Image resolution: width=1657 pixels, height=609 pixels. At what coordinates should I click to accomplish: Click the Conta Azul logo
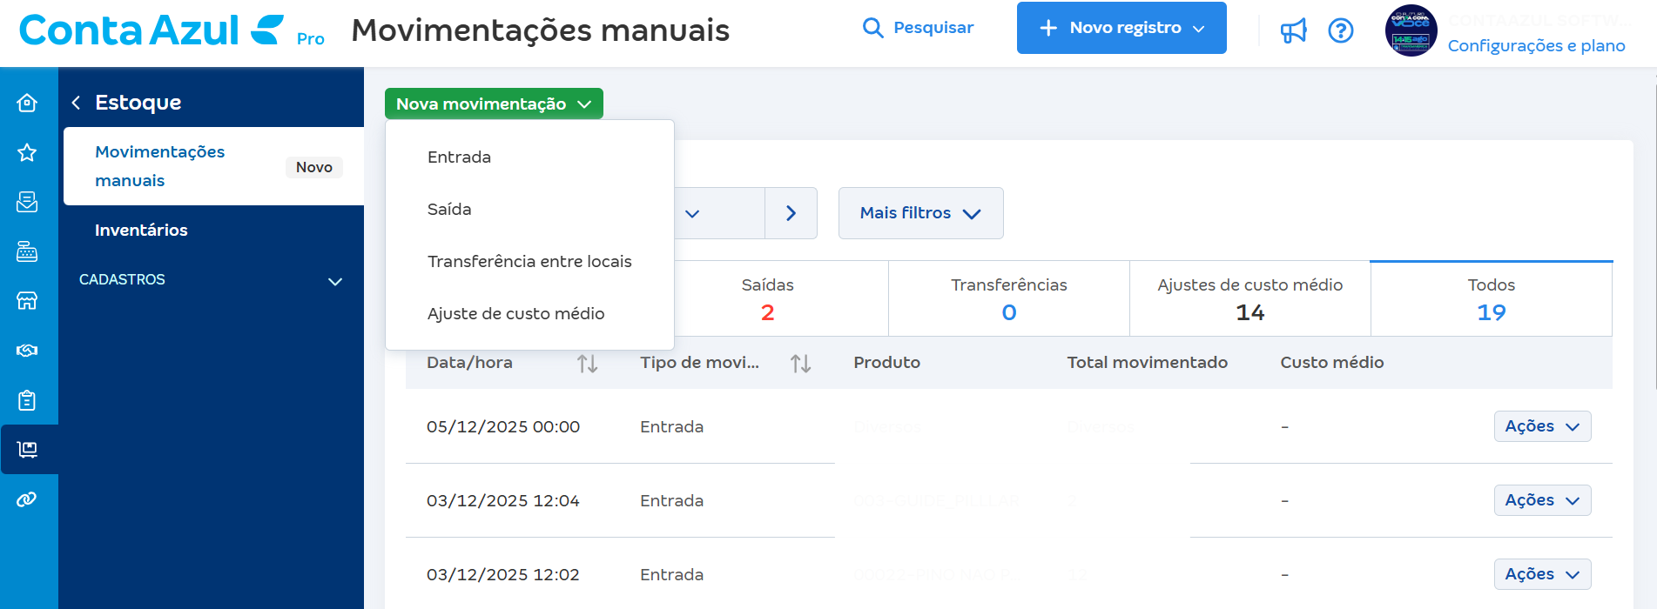tap(152, 30)
